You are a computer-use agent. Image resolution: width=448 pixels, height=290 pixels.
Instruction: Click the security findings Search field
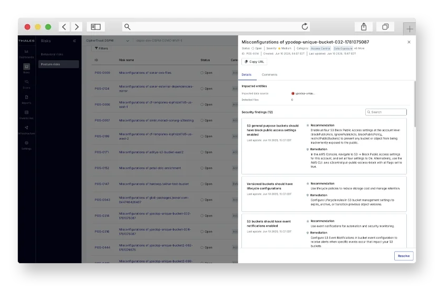(x=386, y=112)
